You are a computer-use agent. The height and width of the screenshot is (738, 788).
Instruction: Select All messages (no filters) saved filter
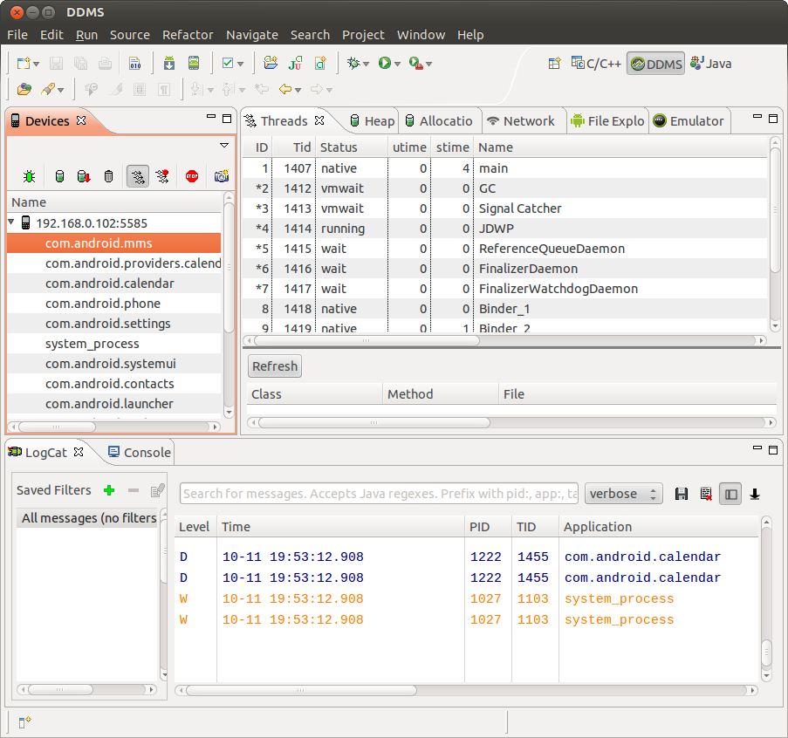(87, 518)
